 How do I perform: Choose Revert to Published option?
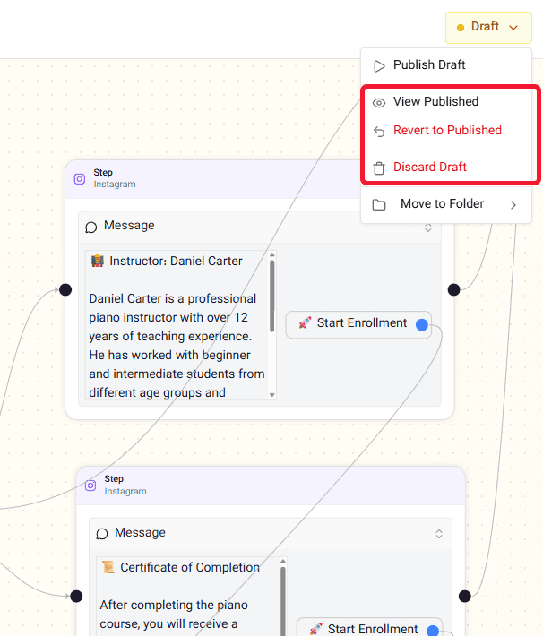(x=447, y=130)
